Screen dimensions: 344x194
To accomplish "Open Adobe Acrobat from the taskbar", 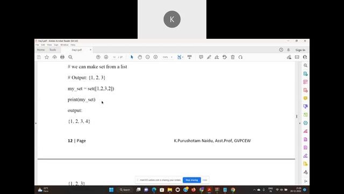I will [x=209, y=190].
